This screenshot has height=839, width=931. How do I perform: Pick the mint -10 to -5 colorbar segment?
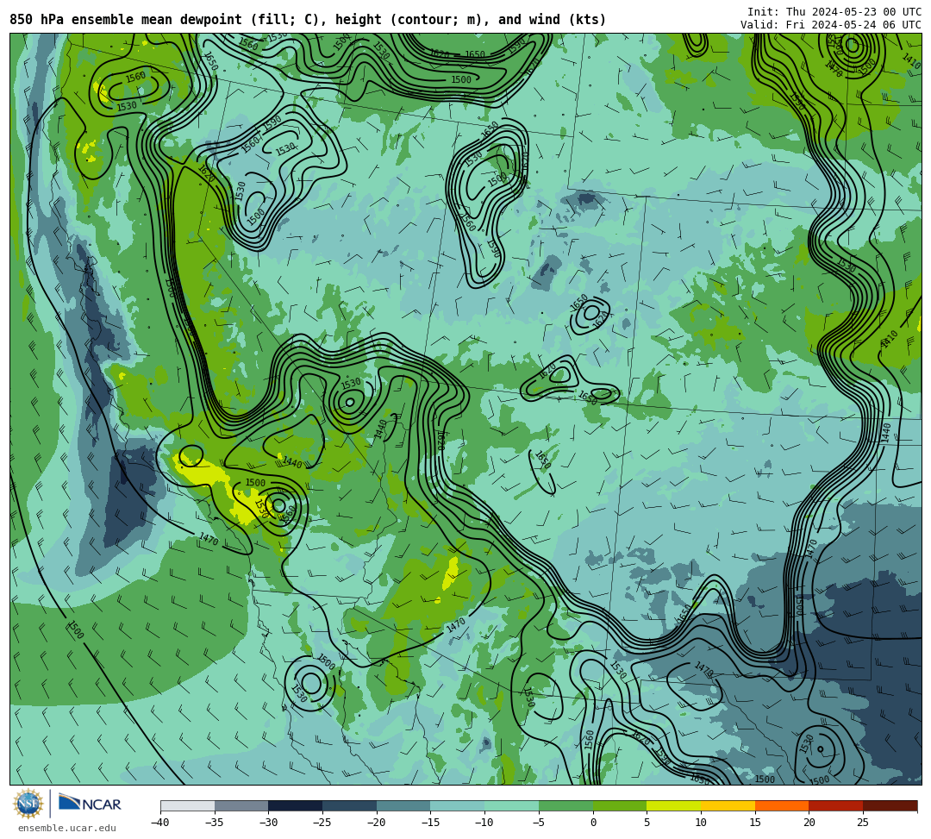pyautogui.click(x=512, y=805)
